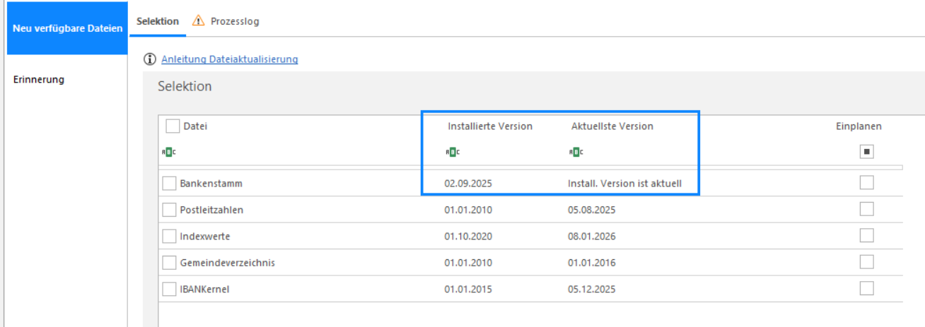Click the Einplanen column header
925x327 pixels.
[x=859, y=126]
